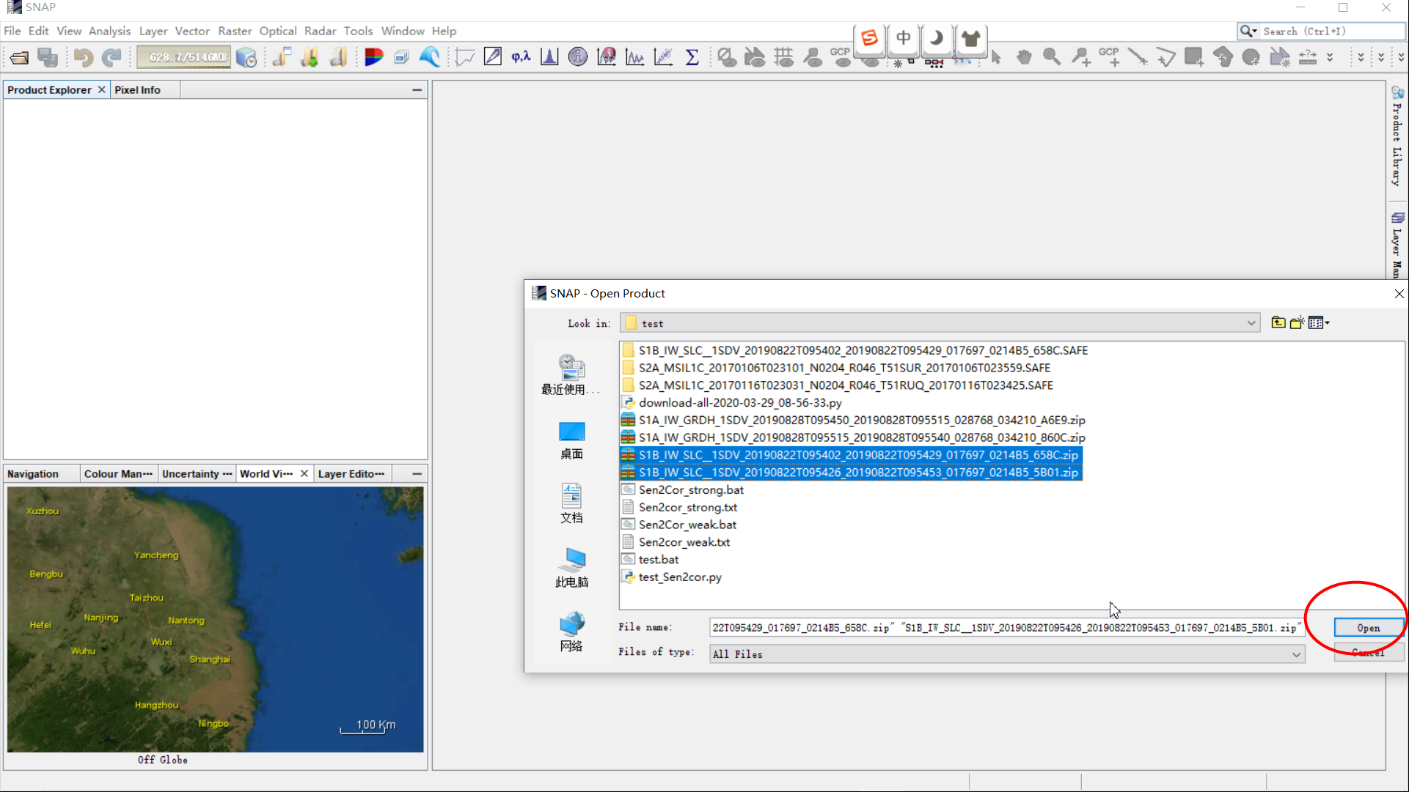Go up one folder level in dialog
This screenshot has height=792, width=1409.
[1278, 322]
